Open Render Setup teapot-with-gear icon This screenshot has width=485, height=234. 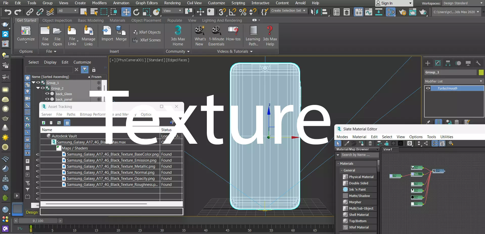coord(403,12)
